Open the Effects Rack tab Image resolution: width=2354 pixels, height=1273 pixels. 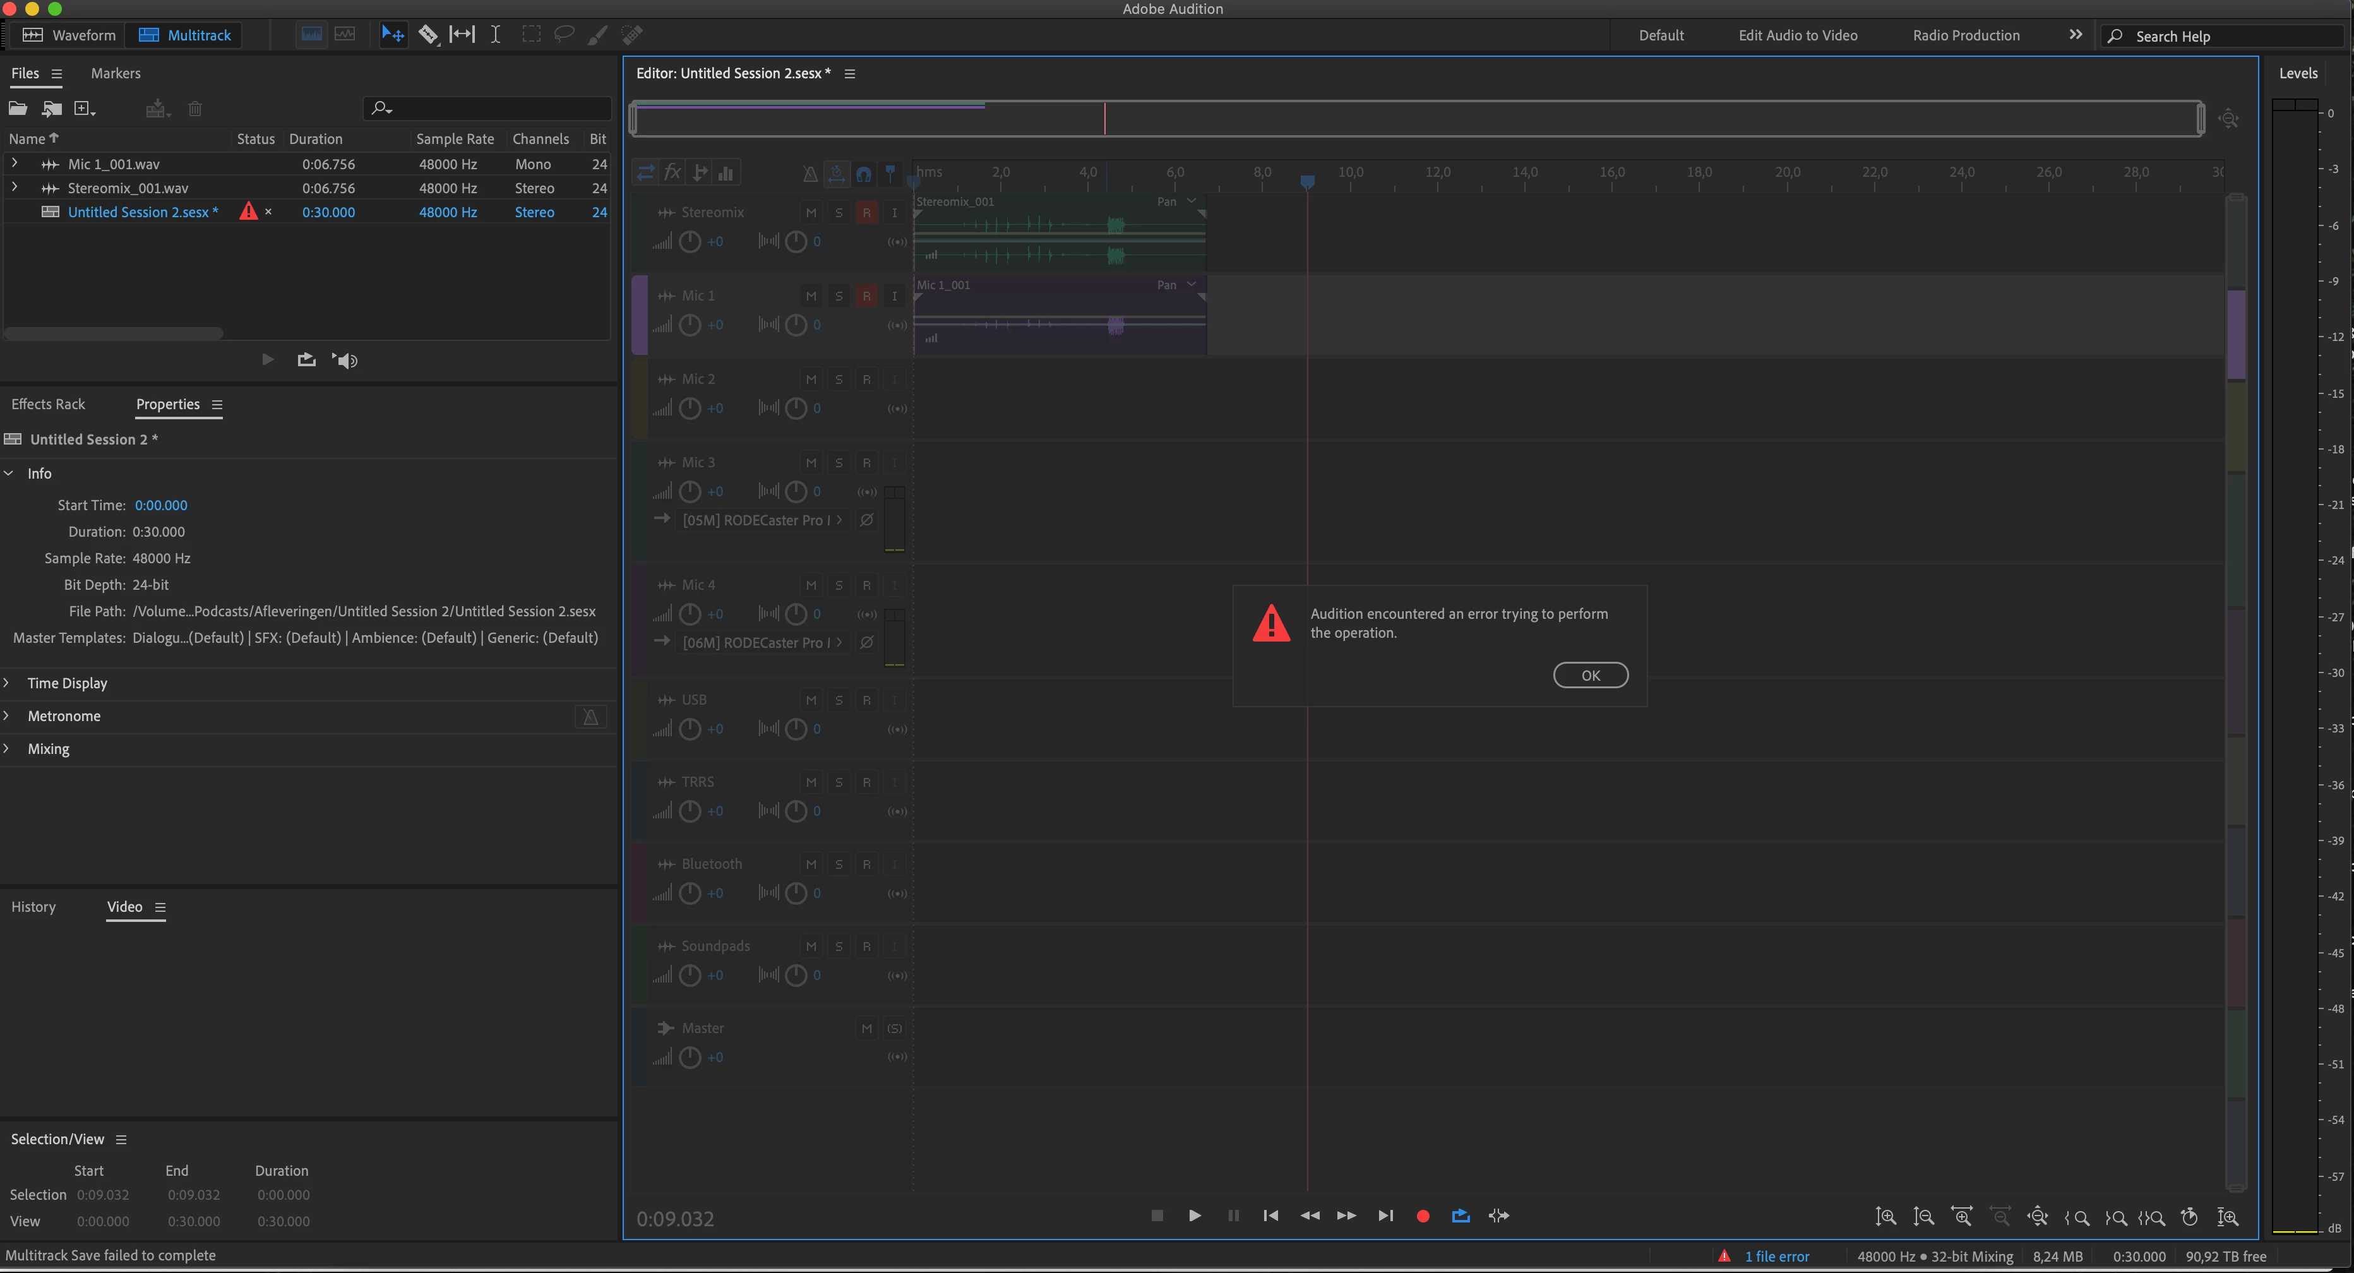click(x=47, y=404)
